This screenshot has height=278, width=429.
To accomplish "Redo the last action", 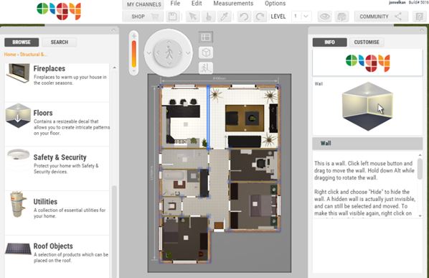I will pyautogui.click(x=260, y=17).
